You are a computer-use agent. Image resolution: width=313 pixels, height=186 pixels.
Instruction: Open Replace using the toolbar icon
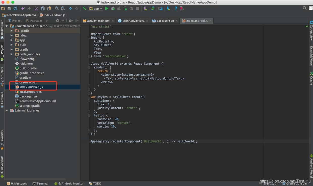coord(63,8)
